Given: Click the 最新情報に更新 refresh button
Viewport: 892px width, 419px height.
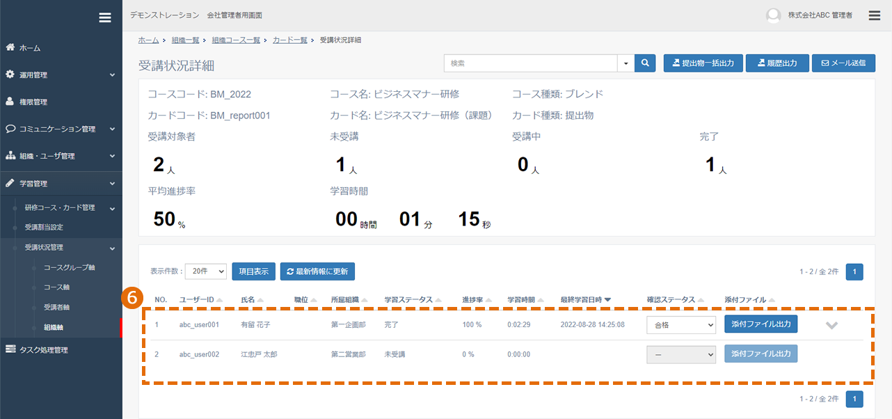Looking at the screenshot, I should [x=318, y=271].
